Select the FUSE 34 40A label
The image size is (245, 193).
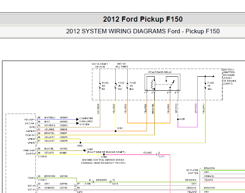coord(133,86)
